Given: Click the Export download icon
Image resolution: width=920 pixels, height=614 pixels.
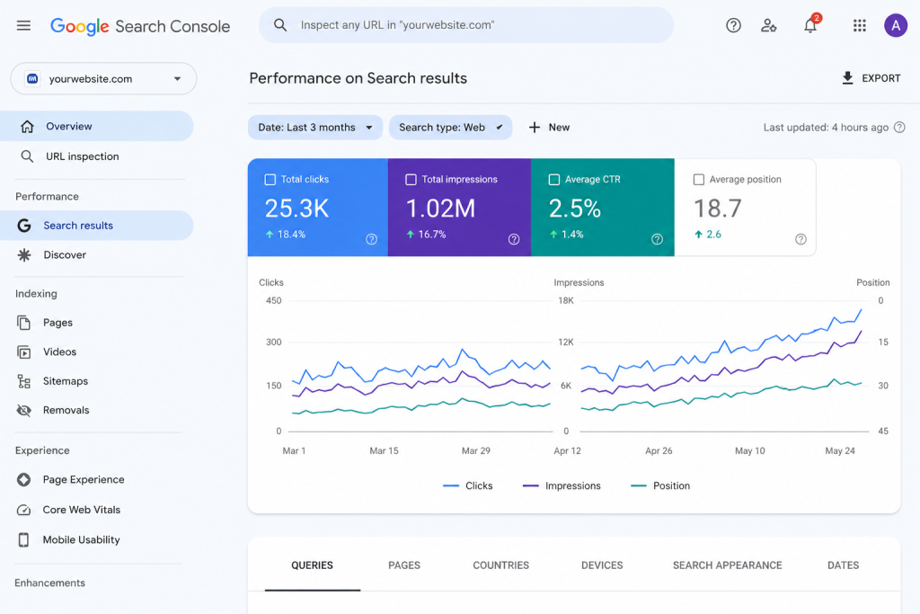Looking at the screenshot, I should pos(847,78).
